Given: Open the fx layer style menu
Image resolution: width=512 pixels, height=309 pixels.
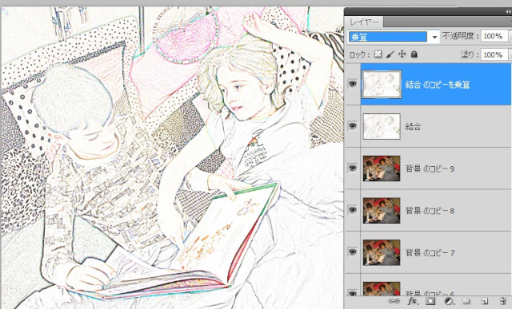Looking at the screenshot, I should click(x=413, y=301).
